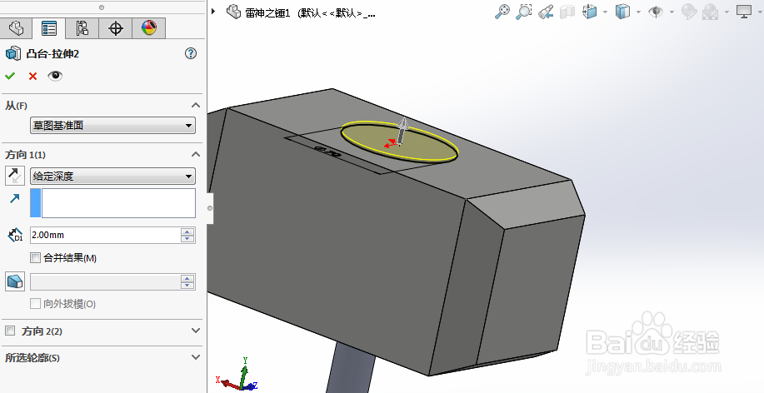This screenshot has height=393, width=764.
Task: Click the View Settings monitor icon
Action: click(744, 12)
